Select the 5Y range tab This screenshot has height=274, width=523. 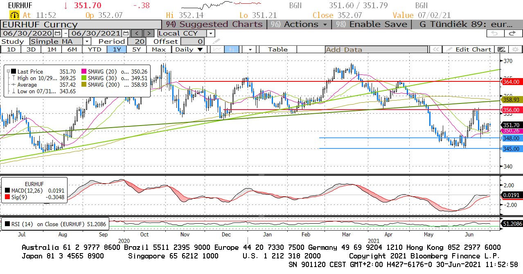pyautogui.click(x=136, y=49)
